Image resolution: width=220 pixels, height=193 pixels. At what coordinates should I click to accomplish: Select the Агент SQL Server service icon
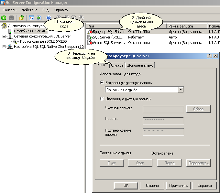pos(90,43)
